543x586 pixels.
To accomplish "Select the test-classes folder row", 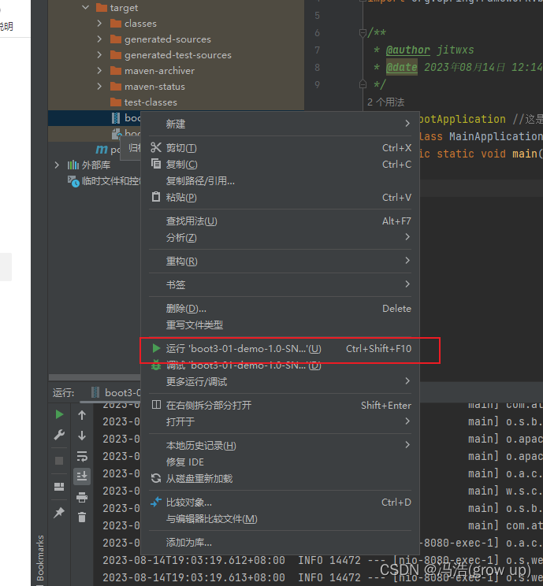I will (176, 102).
